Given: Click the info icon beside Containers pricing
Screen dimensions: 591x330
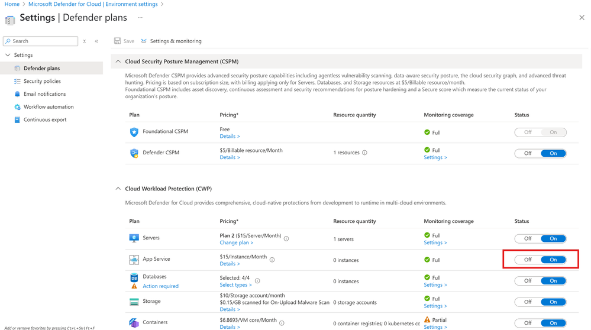Looking at the screenshot, I should [x=282, y=323].
